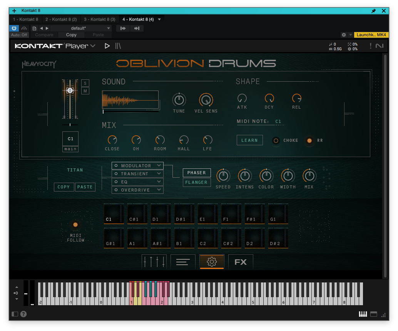Solo the channel with S button
This screenshot has height=331, width=398.
point(85,83)
